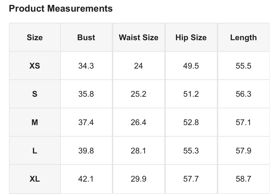Select the S size row label
The width and height of the screenshot is (270, 195).
coord(35,94)
